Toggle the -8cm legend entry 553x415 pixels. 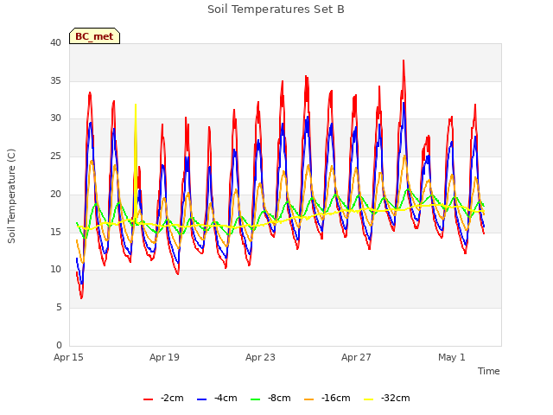pos(270,398)
